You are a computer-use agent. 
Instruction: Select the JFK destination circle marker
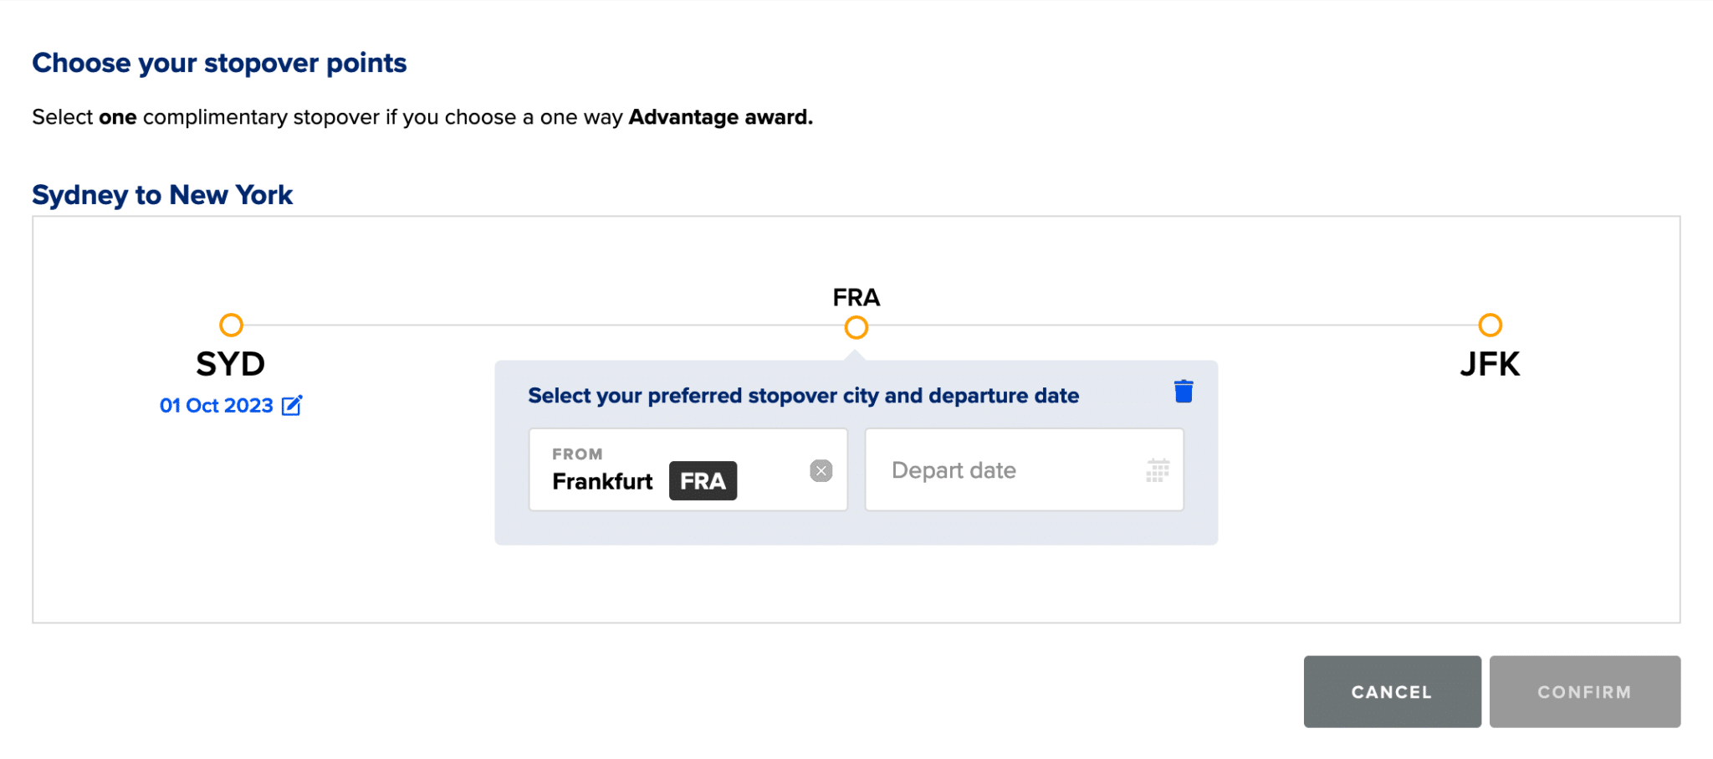[x=1490, y=325]
